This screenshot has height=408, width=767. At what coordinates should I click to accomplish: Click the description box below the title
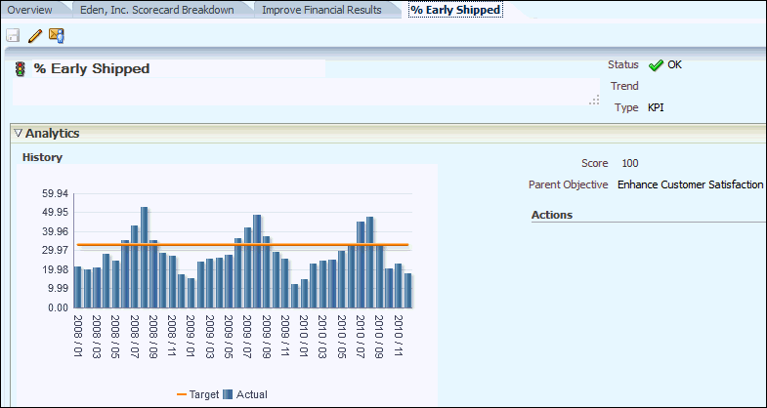(x=306, y=92)
